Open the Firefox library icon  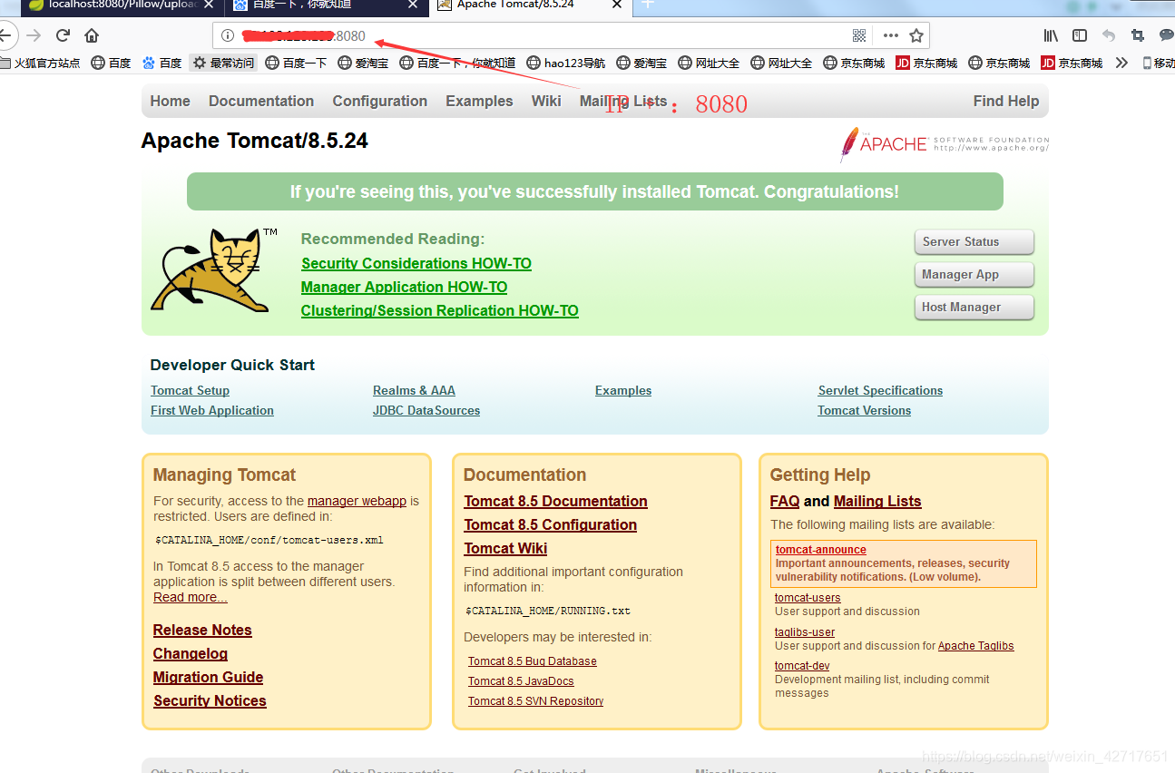tap(1051, 35)
